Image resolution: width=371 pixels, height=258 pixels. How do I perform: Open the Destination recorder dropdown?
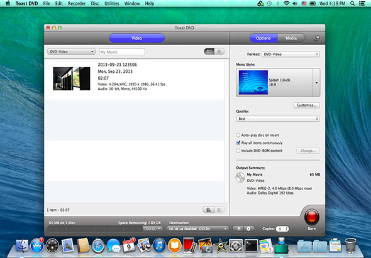[x=197, y=228]
